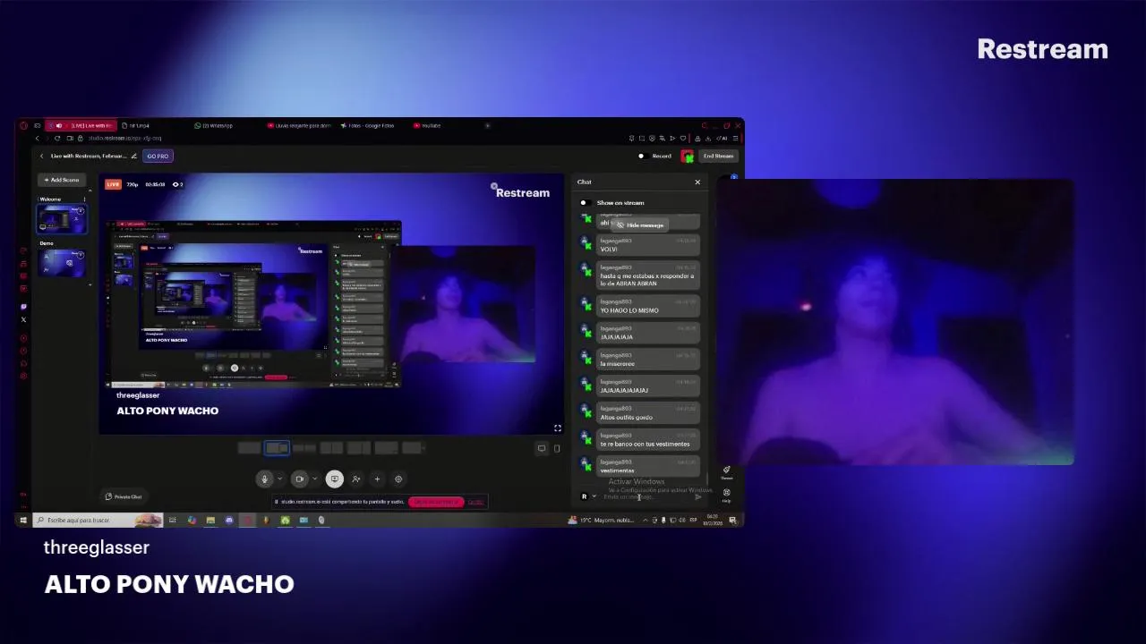
Task: Close the Chat panel with X
Action: tap(697, 182)
